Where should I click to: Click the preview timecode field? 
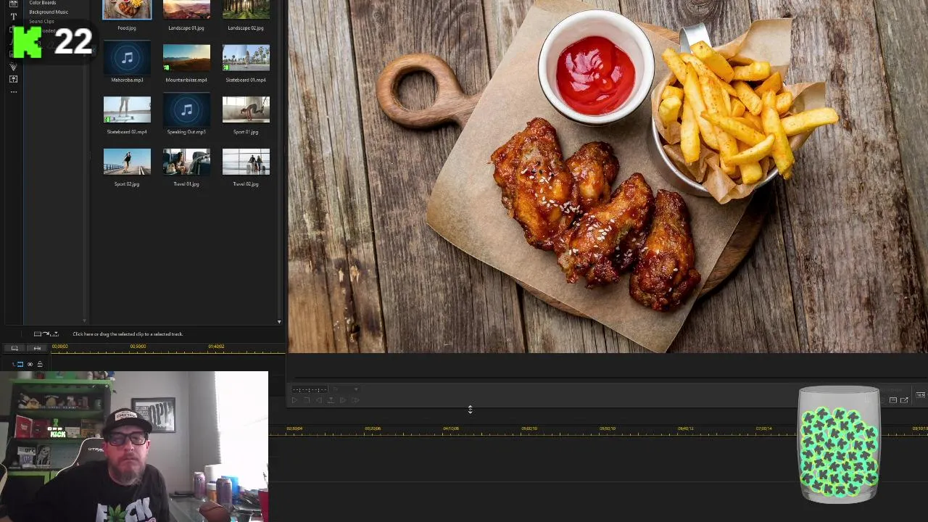click(x=310, y=389)
